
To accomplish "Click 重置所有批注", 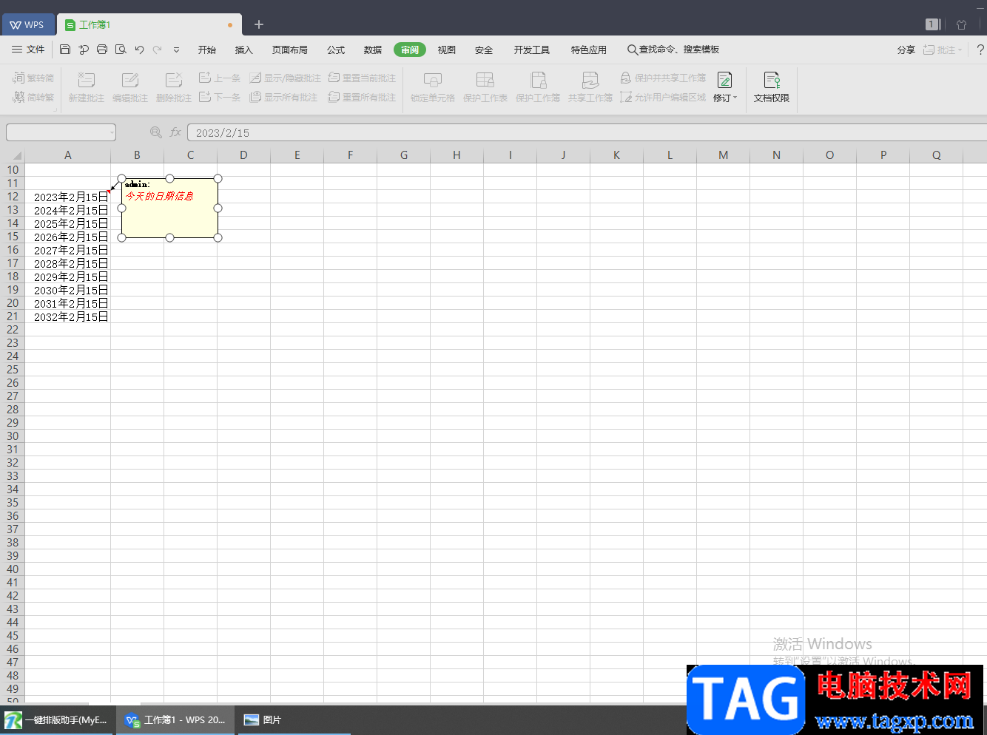I will coord(362,97).
